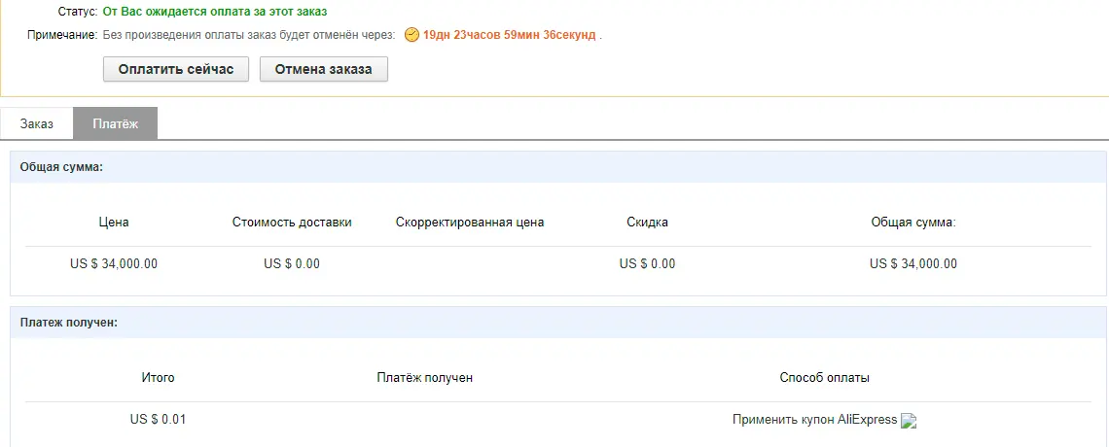1109x447 pixels.
Task: Click US $ 0.00 under Скидка
Action: [647, 264]
